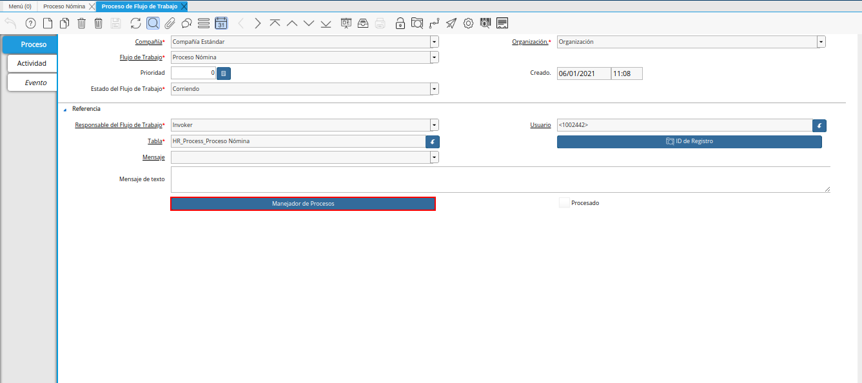Click the Help question mark icon
The height and width of the screenshot is (383, 862).
(30, 24)
